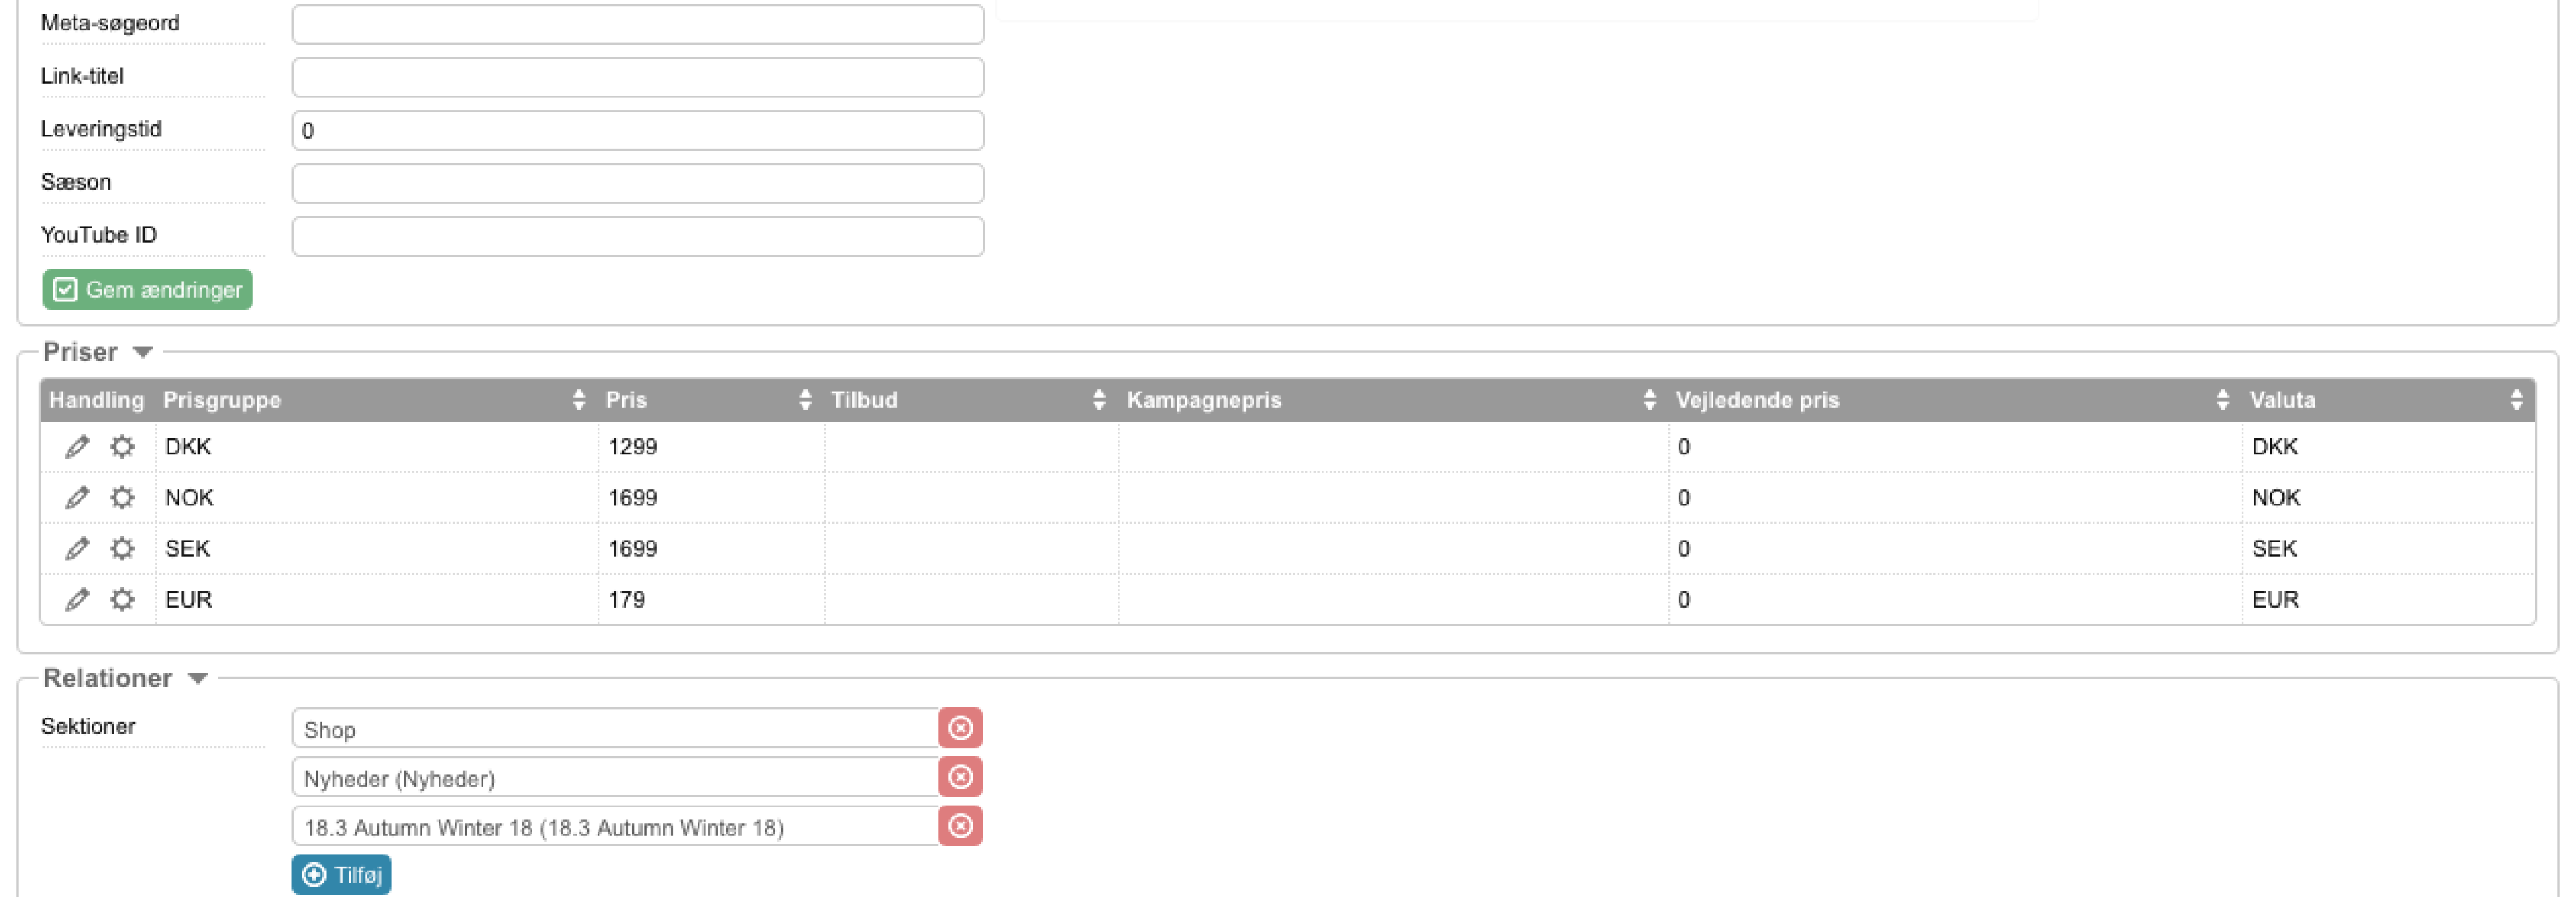Click the Handling column header
The width and height of the screenshot is (2576, 897).
[97, 400]
